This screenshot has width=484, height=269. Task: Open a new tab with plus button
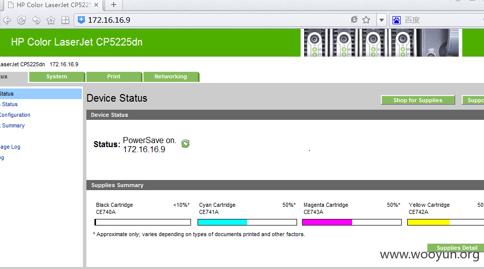(x=114, y=5)
